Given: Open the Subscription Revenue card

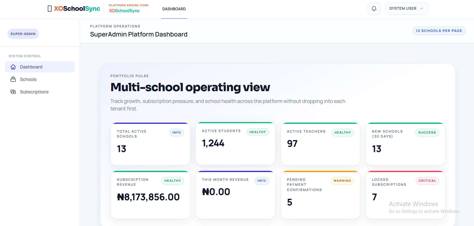Looking at the screenshot, I should 150,195.
